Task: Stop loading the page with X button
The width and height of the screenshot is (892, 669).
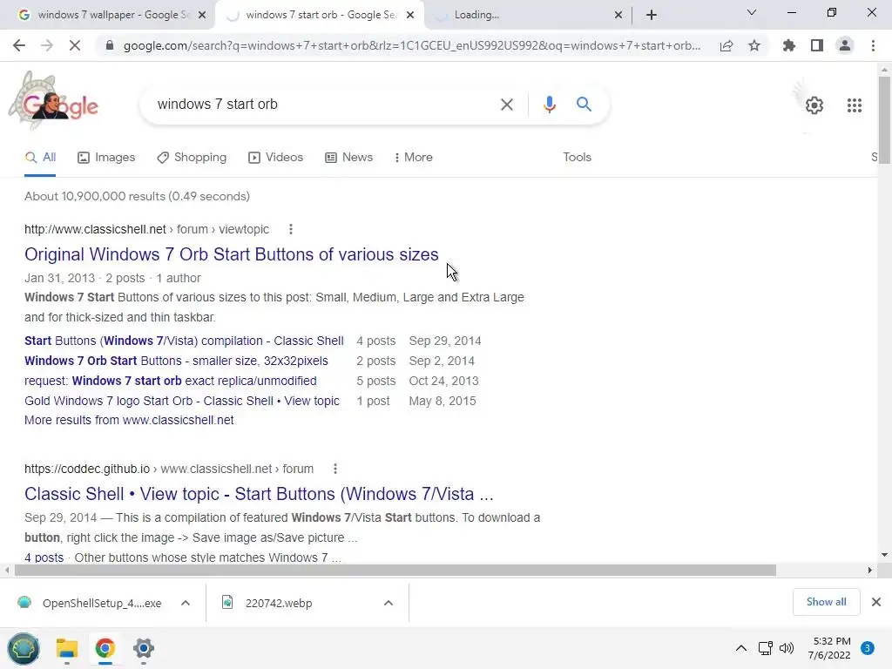Action: tap(75, 45)
